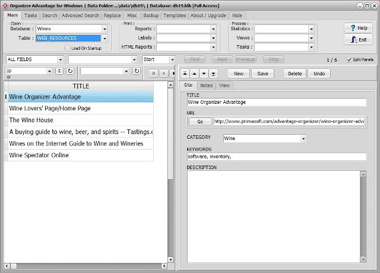The height and width of the screenshot is (273, 380).
Task: Open the Backup tab
Action: point(151,15)
